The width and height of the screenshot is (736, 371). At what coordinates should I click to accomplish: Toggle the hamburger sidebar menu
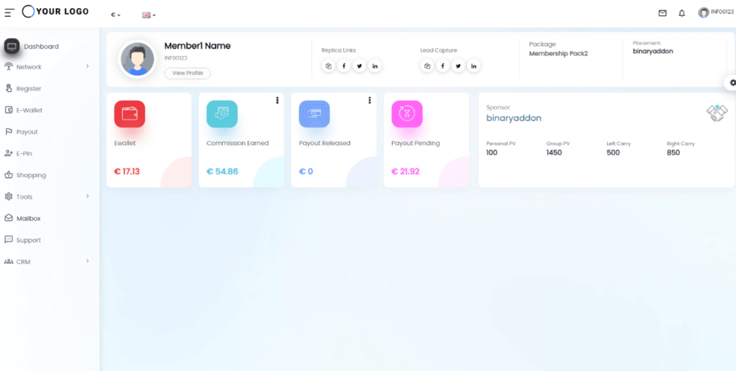pyautogui.click(x=10, y=13)
